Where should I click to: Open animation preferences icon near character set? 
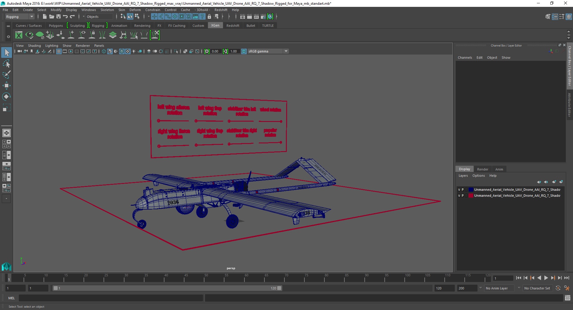pos(567,288)
